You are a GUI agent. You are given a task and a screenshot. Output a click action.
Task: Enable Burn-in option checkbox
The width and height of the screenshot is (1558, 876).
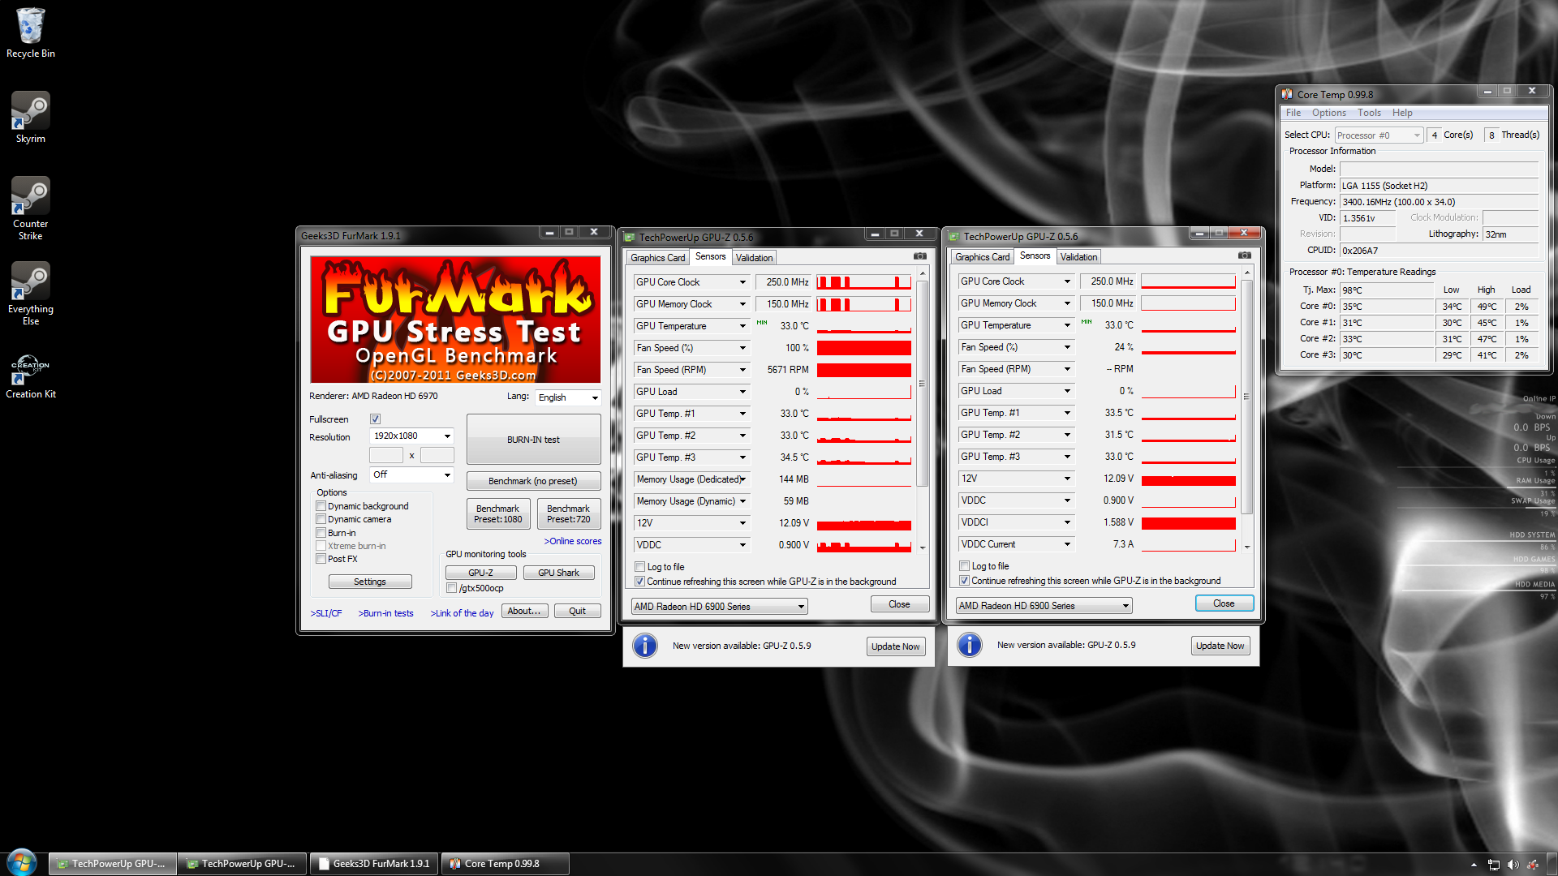coord(321,533)
